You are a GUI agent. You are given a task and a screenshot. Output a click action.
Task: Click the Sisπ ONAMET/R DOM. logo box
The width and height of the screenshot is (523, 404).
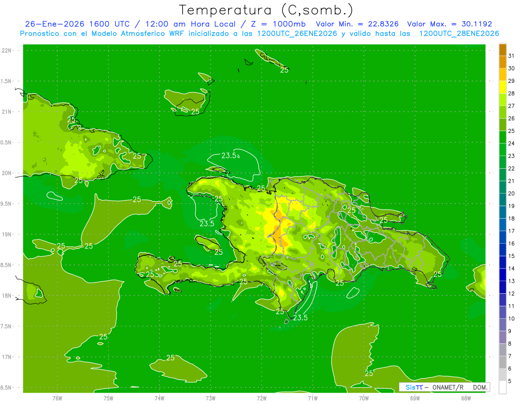[444, 387]
